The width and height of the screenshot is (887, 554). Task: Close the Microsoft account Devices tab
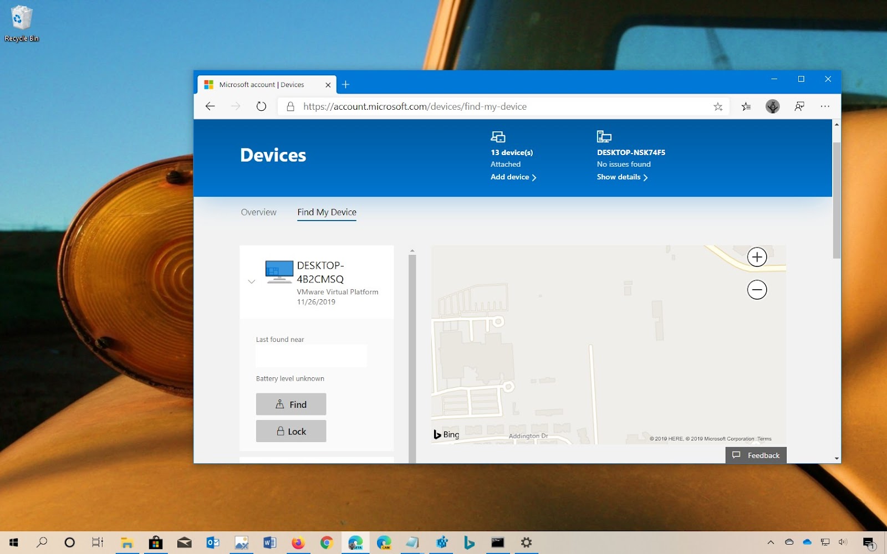[328, 85]
